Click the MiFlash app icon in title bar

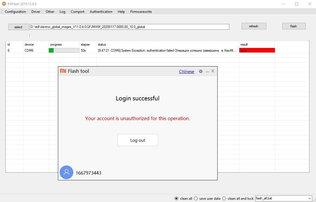(4, 4)
